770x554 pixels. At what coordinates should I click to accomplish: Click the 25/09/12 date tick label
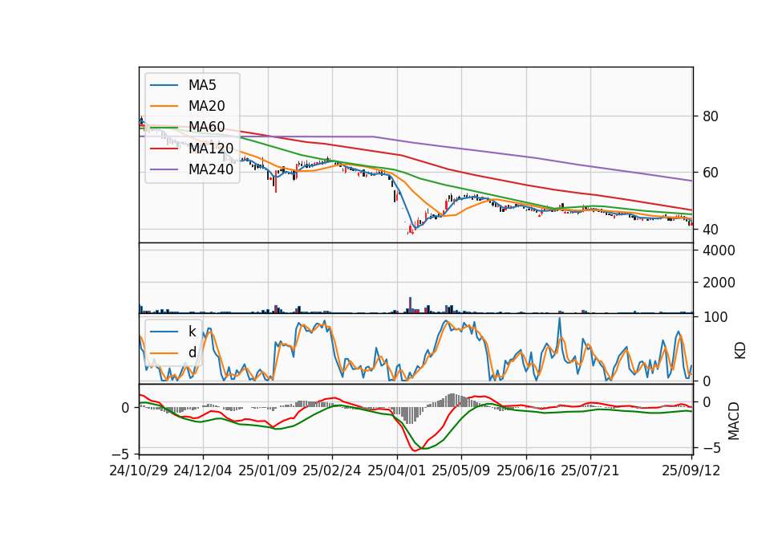(x=691, y=470)
